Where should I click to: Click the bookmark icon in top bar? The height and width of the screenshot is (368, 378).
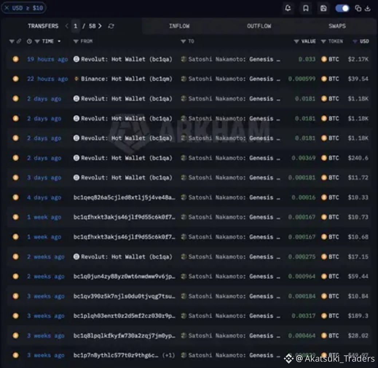[306, 8]
